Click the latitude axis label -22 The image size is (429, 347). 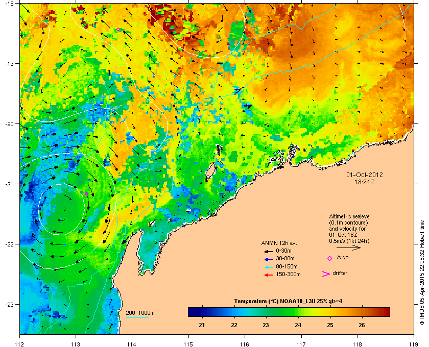click(9, 244)
